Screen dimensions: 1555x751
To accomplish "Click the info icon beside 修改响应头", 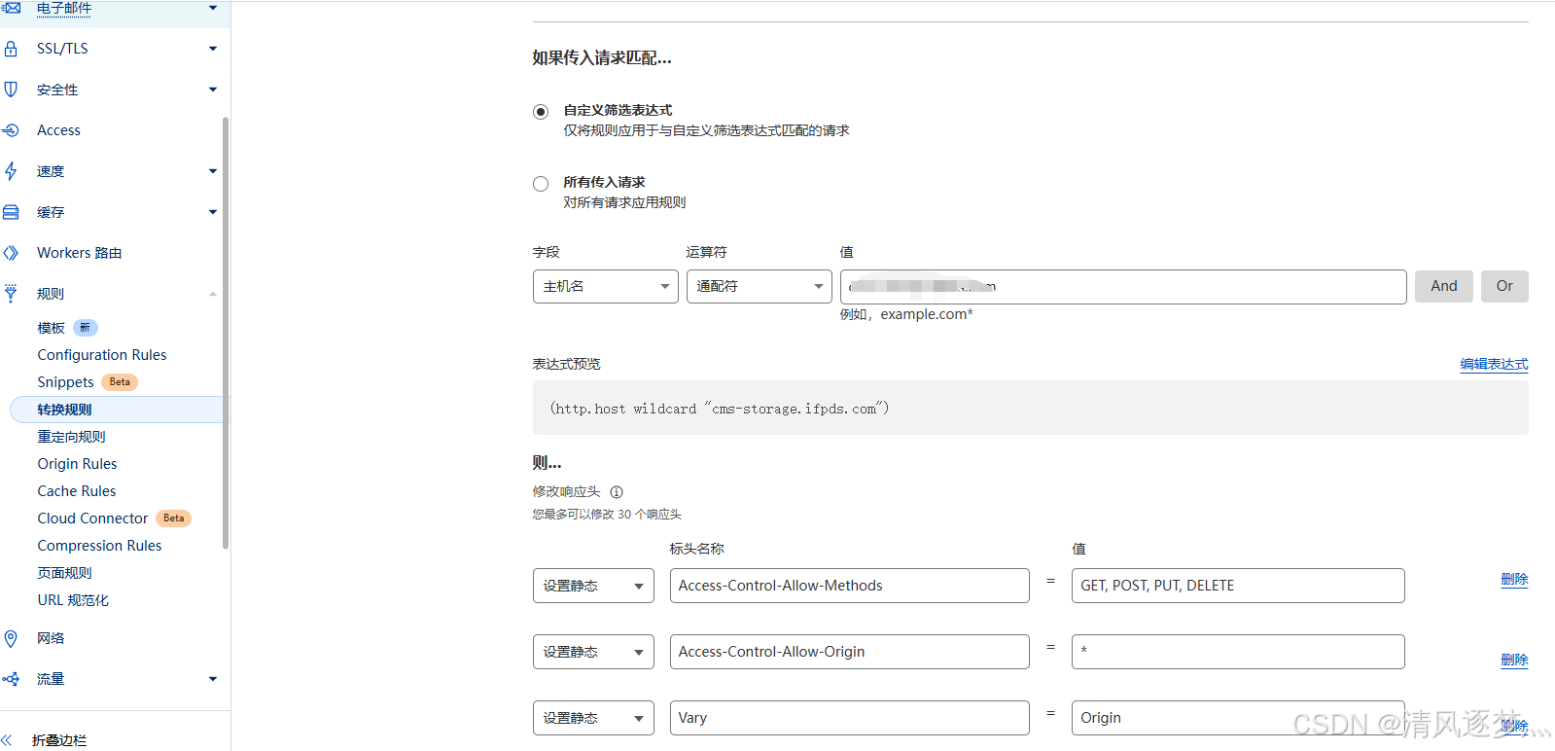I will coord(617,492).
